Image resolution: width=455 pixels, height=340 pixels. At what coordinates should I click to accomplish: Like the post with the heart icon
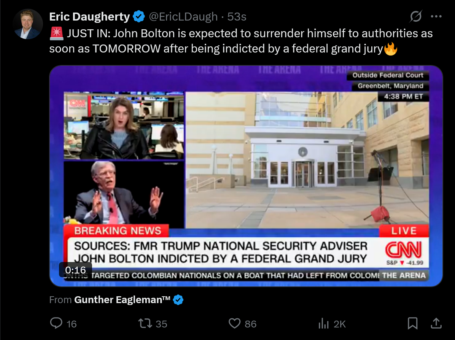tap(234, 323)
